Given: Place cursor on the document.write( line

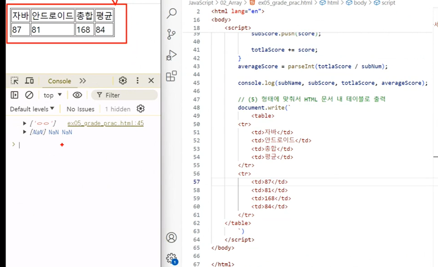Looking at the screenshot, I should [264, 108].
